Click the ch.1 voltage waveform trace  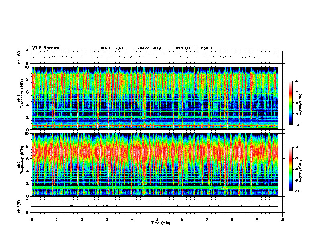(155, 57)
